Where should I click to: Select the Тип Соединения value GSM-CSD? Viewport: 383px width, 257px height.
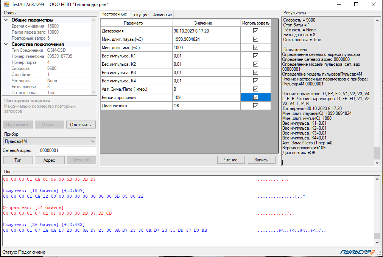pyautogui.click(x=68, y=50)
